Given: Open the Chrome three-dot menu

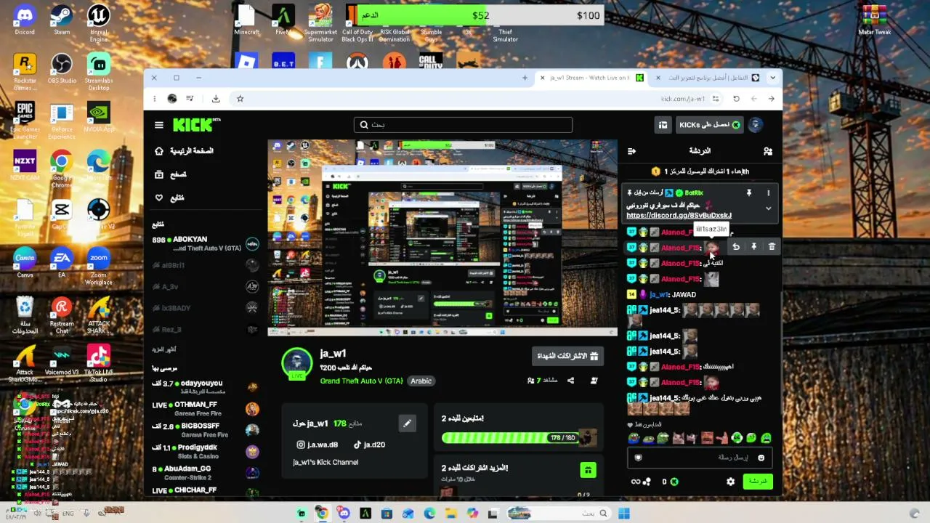Looking at the screenshot, I should [x=154, y=99].
